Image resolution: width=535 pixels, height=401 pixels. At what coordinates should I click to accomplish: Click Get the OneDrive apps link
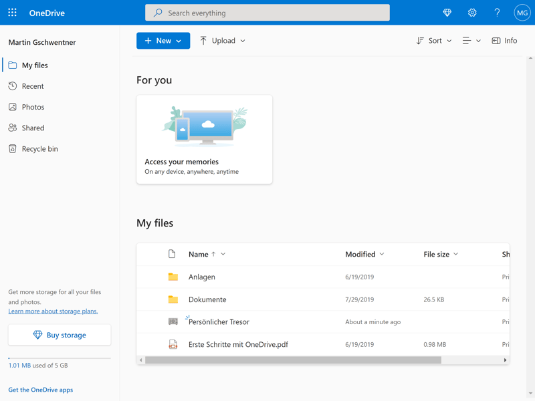click(x=41, y=390)
